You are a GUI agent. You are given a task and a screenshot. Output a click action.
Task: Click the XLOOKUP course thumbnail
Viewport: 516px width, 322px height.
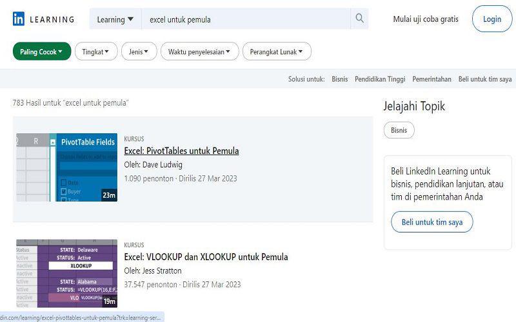[x=67, y=273]
